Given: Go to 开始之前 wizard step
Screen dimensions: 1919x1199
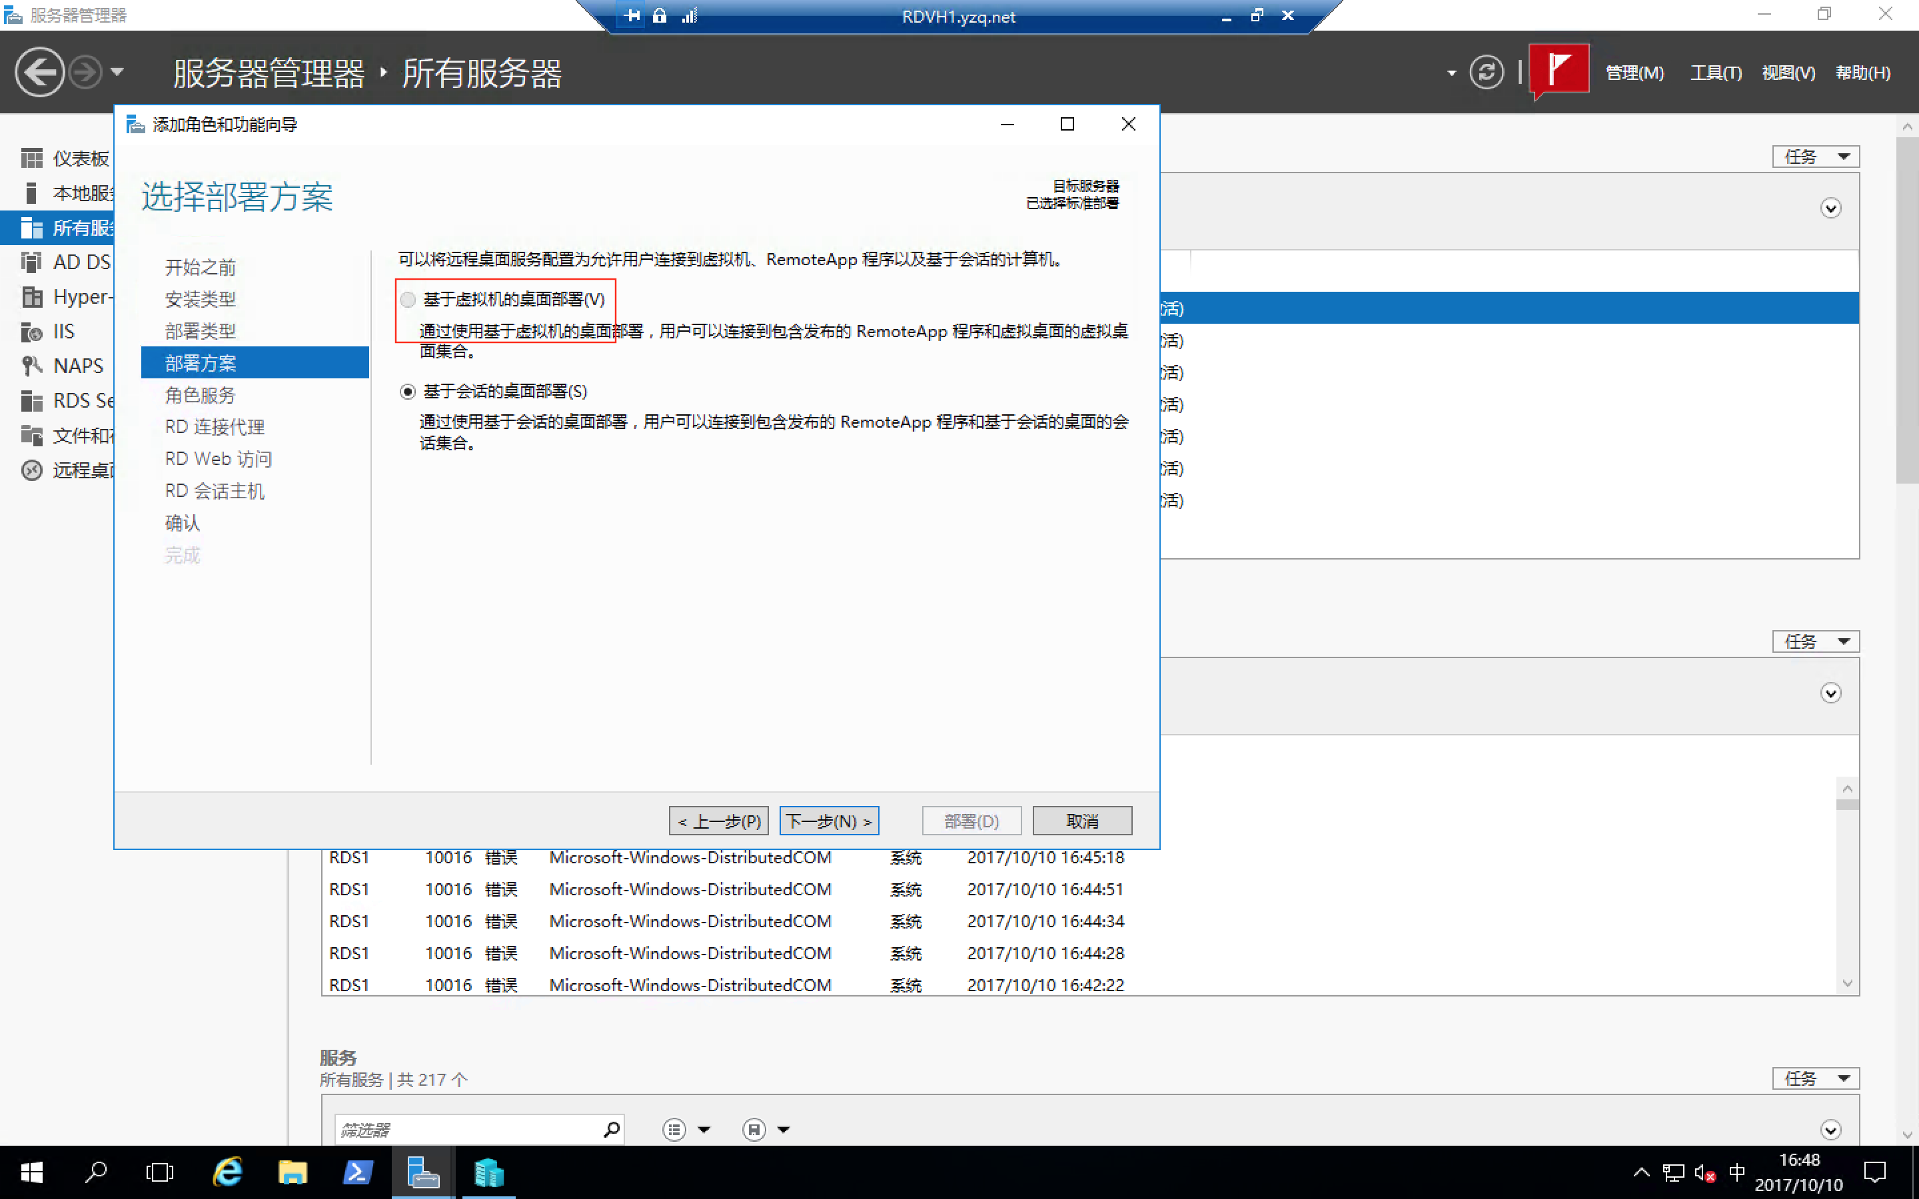Looking at the screenshot, I should tap(201, 267).
